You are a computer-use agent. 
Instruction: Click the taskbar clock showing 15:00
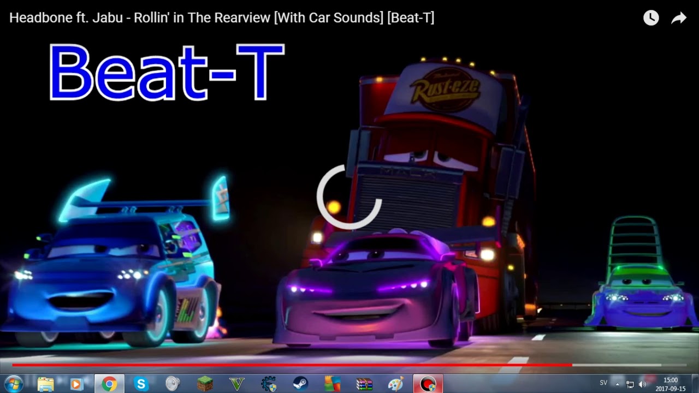(671, 384)
